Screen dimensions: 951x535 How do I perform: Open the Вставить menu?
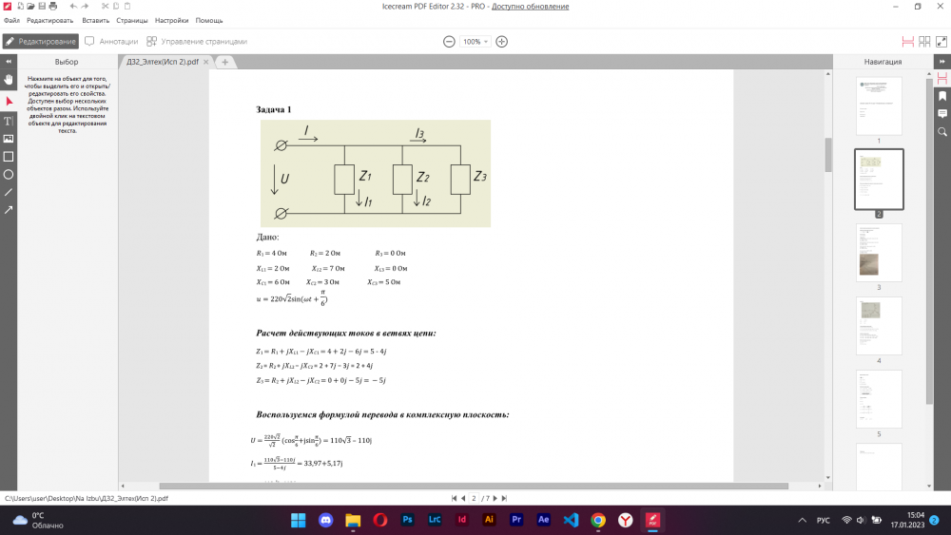click(96, 20)
